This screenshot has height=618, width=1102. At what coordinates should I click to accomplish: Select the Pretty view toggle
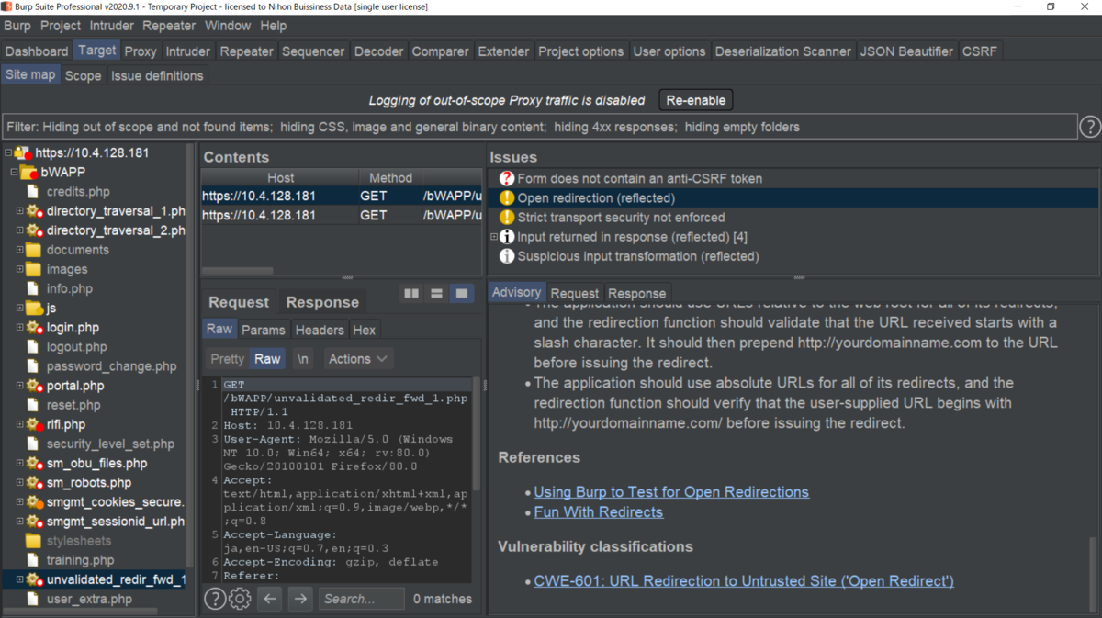pos(227,359)
